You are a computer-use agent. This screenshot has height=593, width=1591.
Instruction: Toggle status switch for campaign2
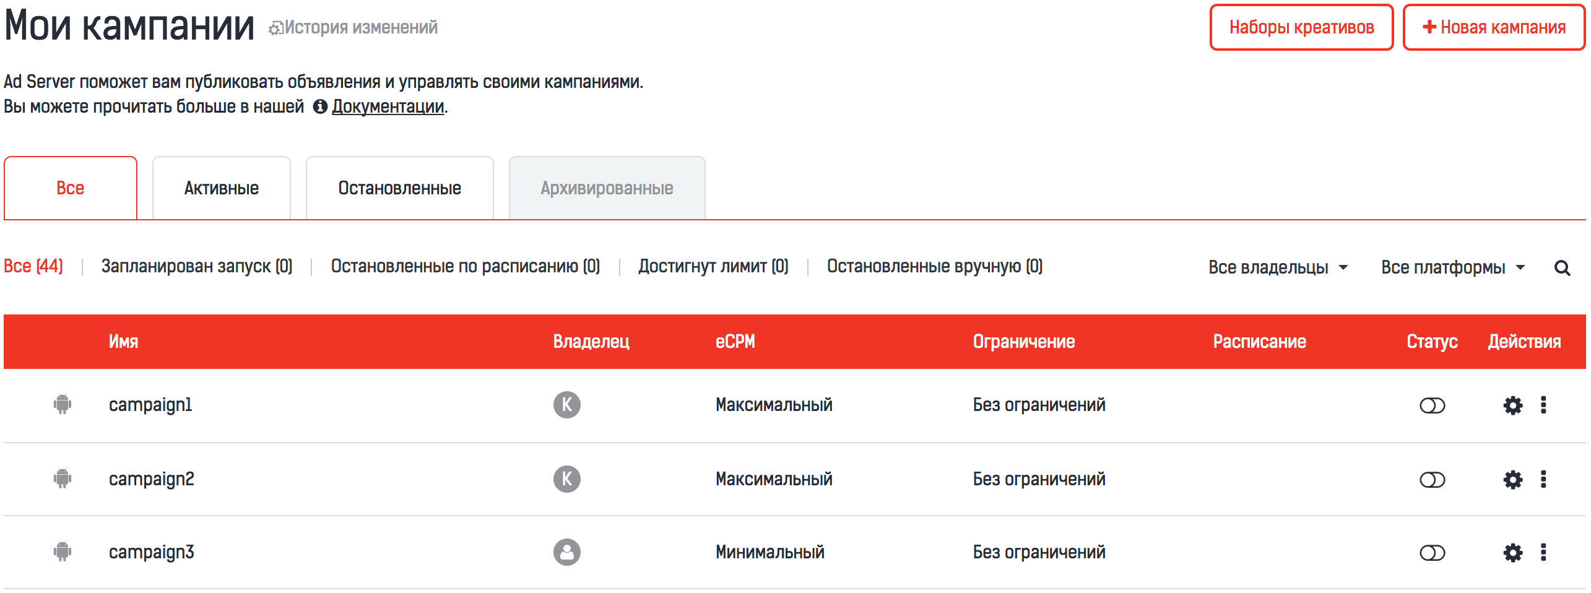pyautogui.click(x=1432, y=480)
